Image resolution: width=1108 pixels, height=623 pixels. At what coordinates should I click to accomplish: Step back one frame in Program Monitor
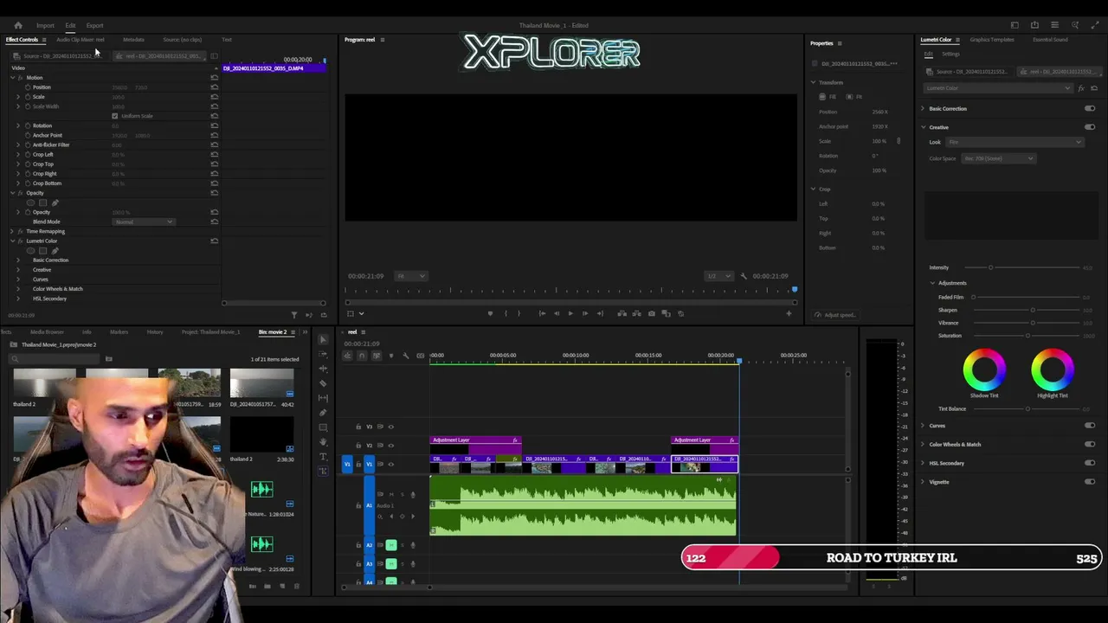pyautogui.click(x=556, y=313)
